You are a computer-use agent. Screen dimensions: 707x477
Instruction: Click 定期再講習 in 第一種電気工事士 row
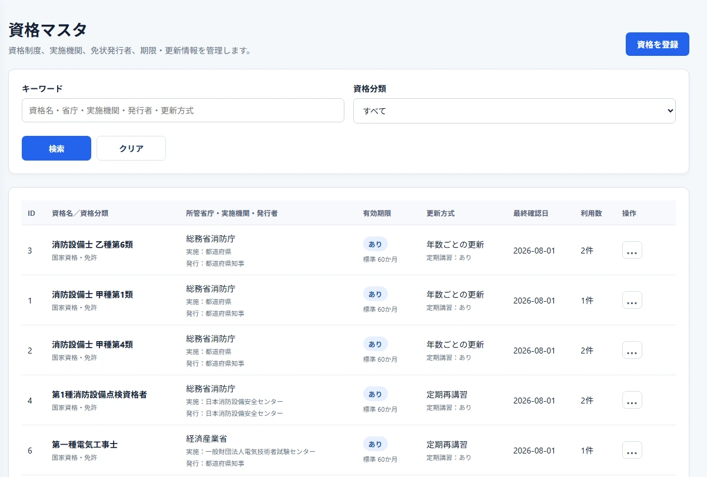(x=447, y=444)
